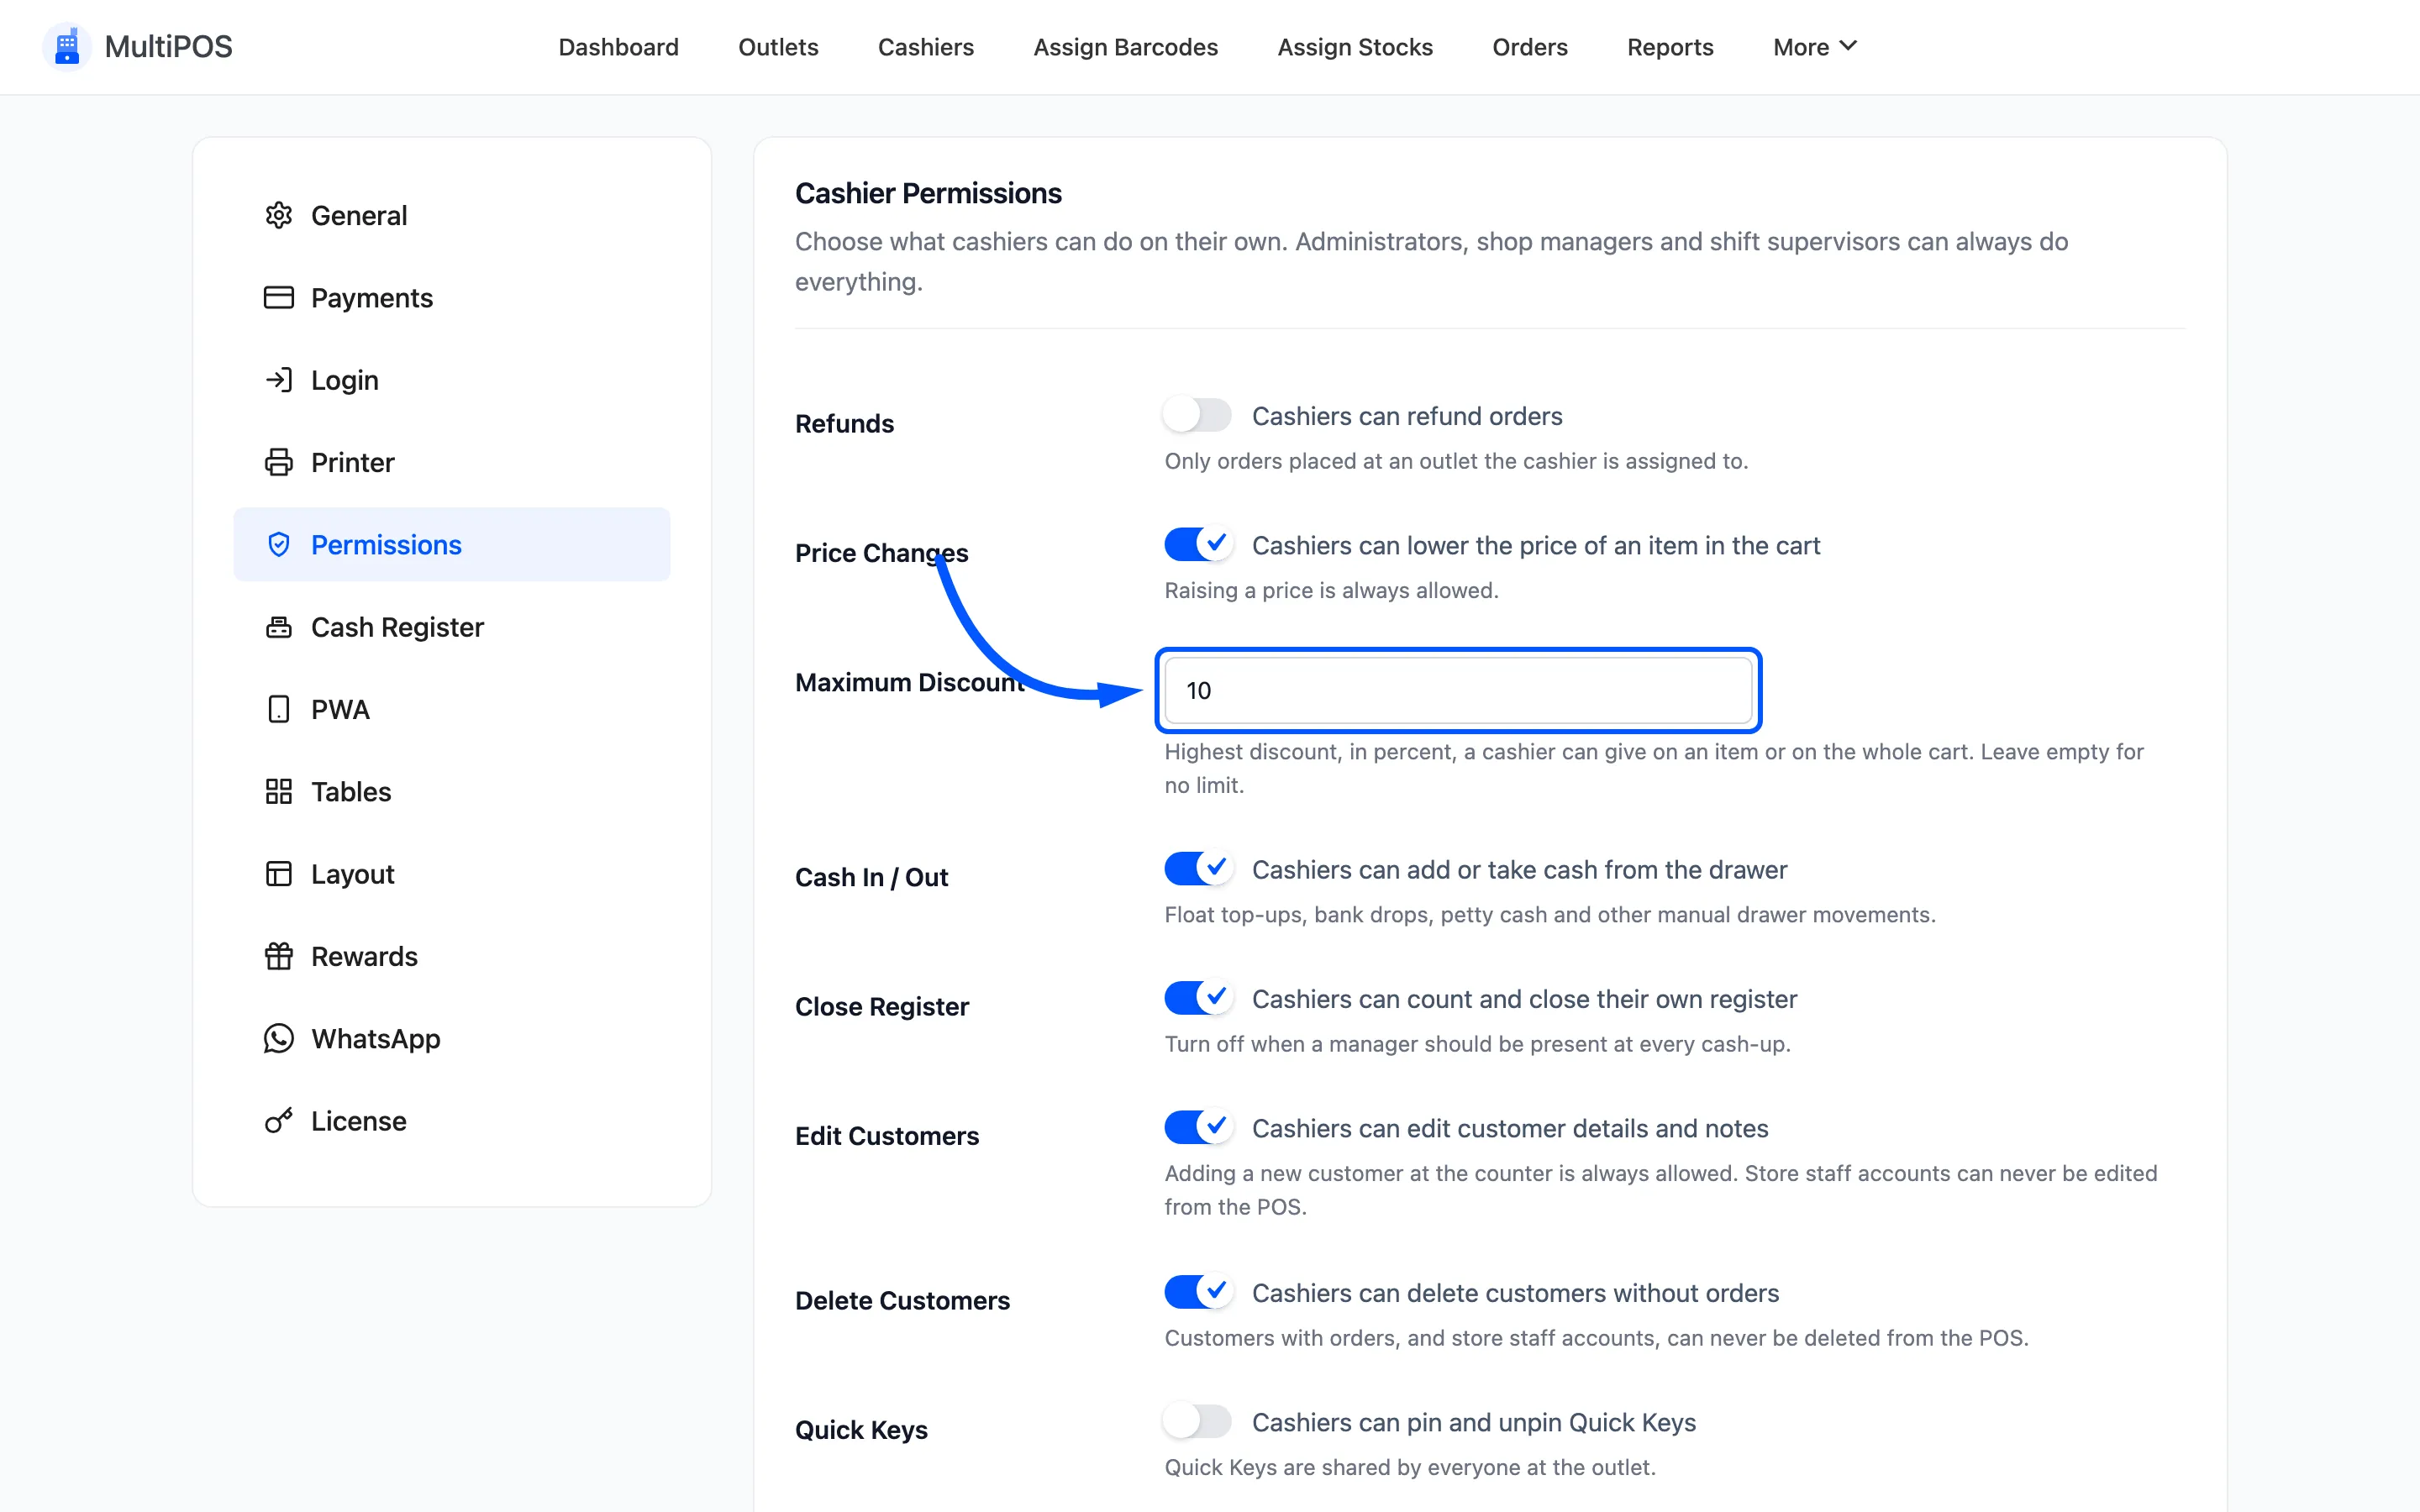Image resolution: width=2420 pixels, height=1512 pixels.
Task: Open Assign Stocks page
Action: pos(1355,47)
